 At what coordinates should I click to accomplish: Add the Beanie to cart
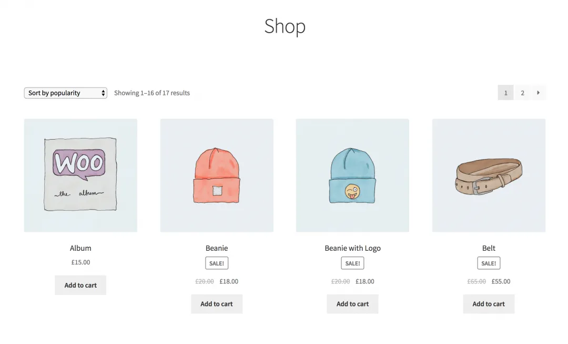click(217, 304)
